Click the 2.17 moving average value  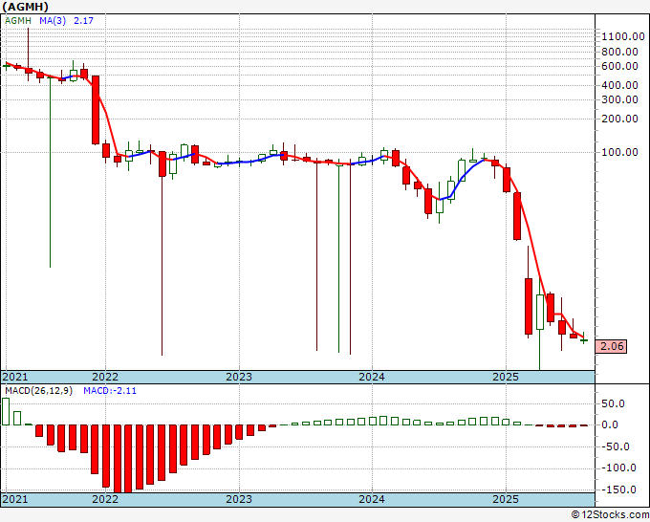click(83, 20)
